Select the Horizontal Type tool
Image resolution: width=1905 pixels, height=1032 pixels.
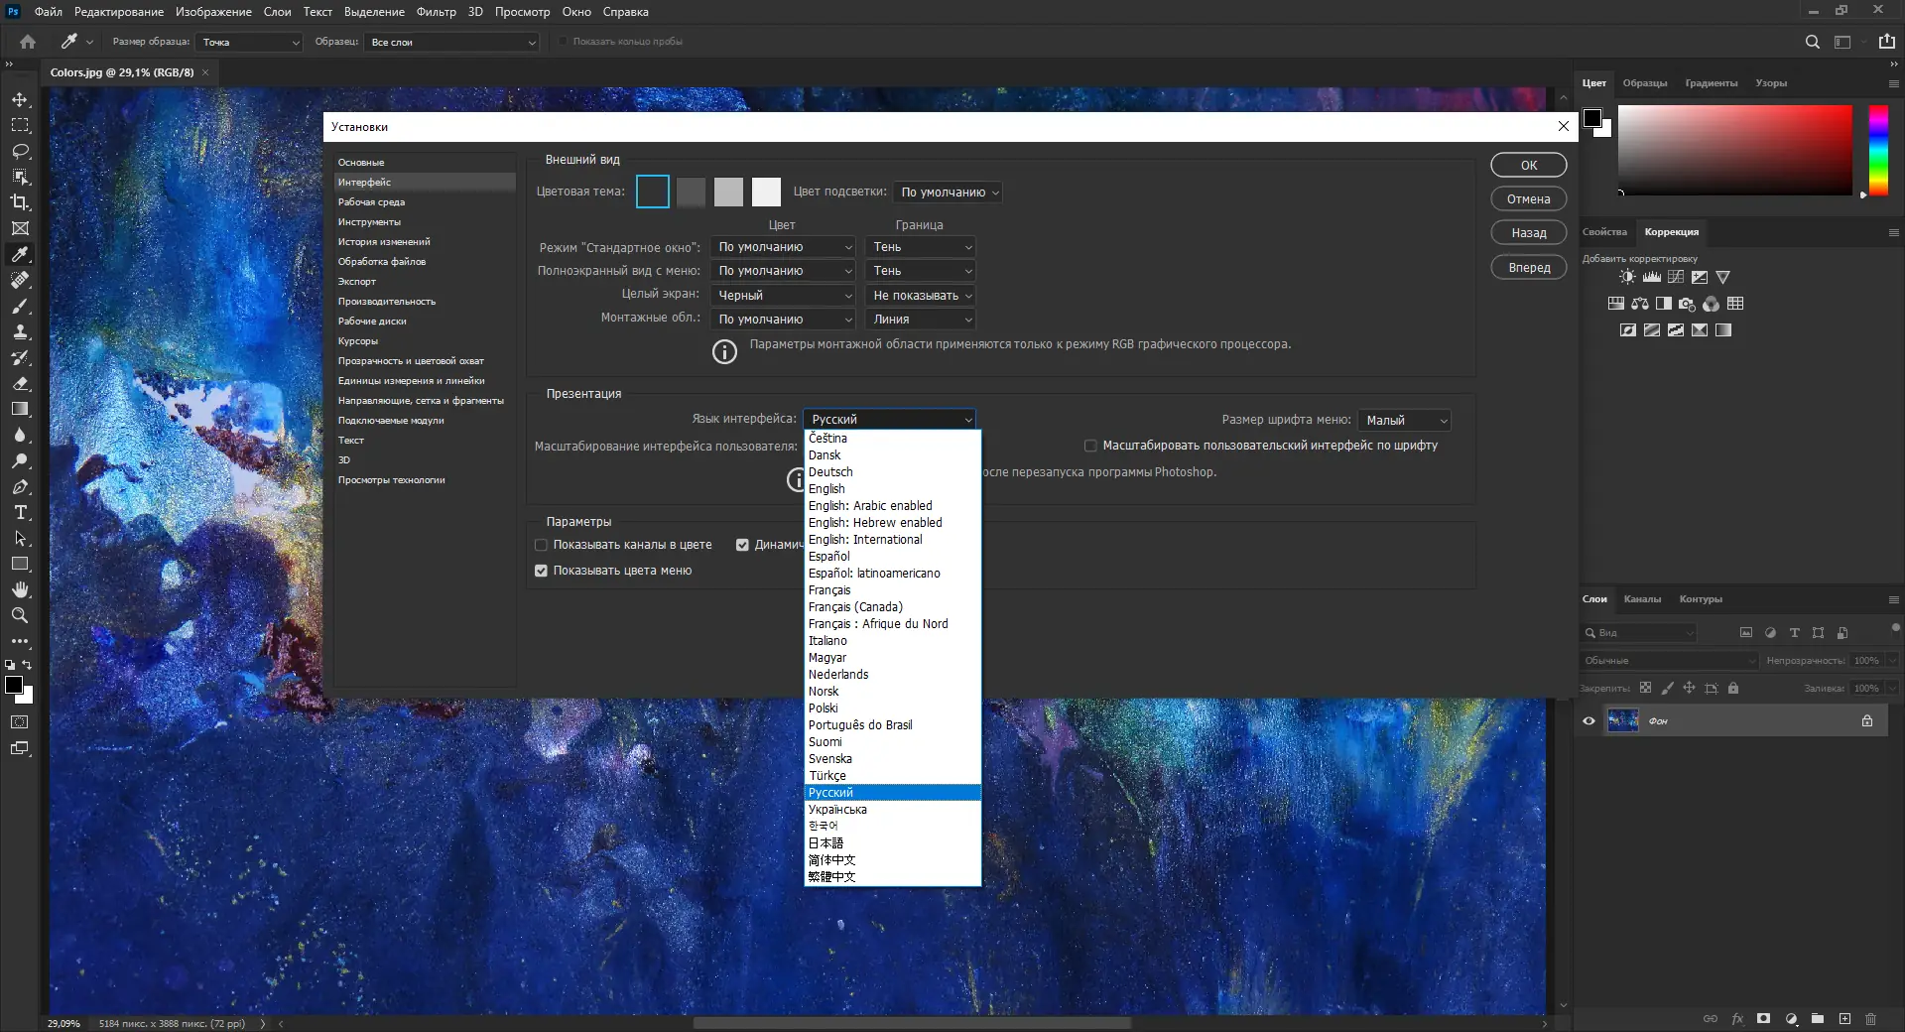click(20, 513)
